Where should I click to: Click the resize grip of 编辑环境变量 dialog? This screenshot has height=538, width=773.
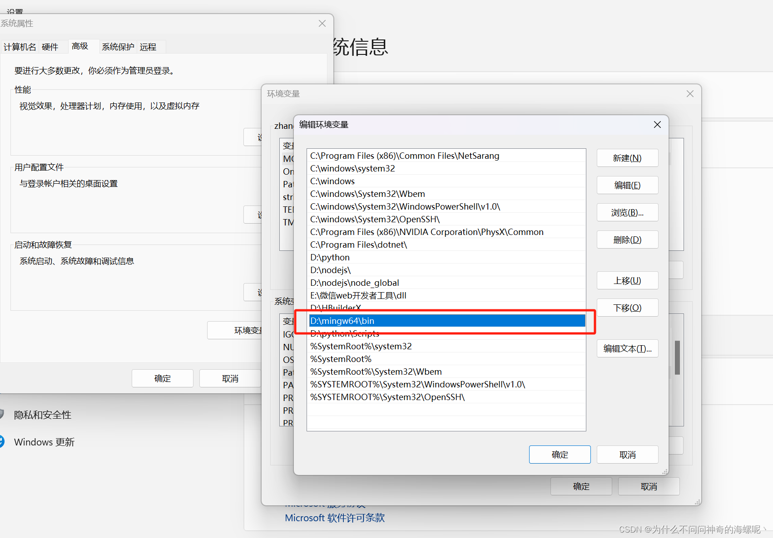coord(664,472)
